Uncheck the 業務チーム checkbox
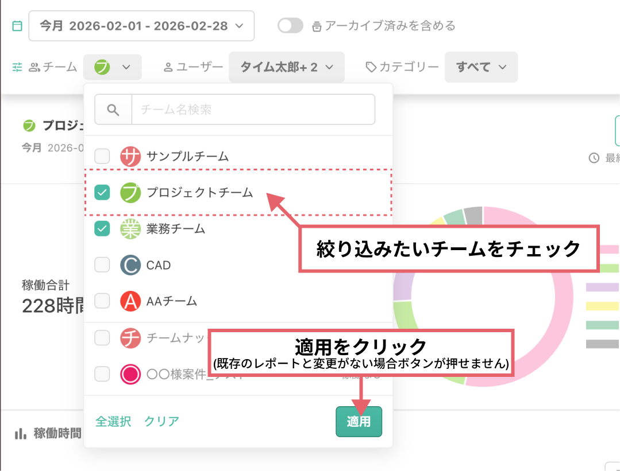Viewport: 620px width, 471px height. coord(102,228)
